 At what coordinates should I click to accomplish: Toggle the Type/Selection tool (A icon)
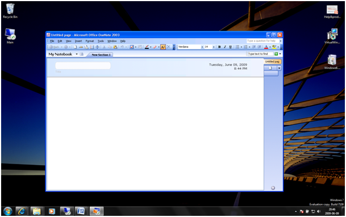163,47
